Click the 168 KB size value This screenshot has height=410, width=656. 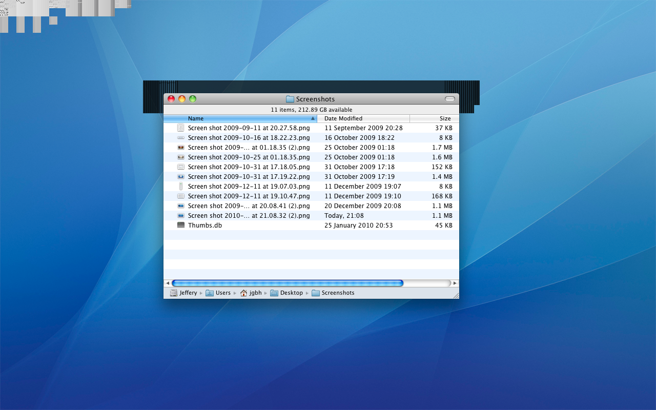(442, 196)
